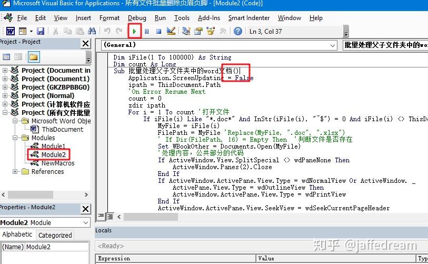428x264 pixels.
Task: Open the Find binoculars icon
Action: [92, 31]
